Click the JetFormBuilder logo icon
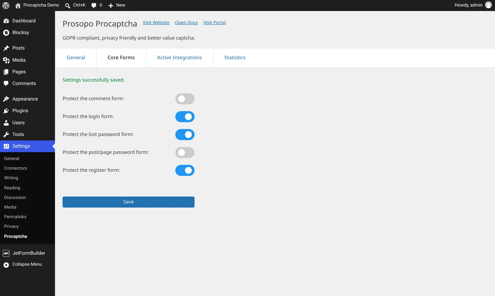This screenshot has height=296, width=495. pyautogui.click(x=6, y=253)
